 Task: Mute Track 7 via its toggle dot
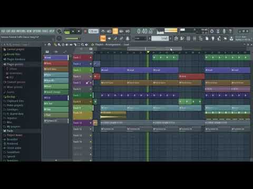point(91,96)
